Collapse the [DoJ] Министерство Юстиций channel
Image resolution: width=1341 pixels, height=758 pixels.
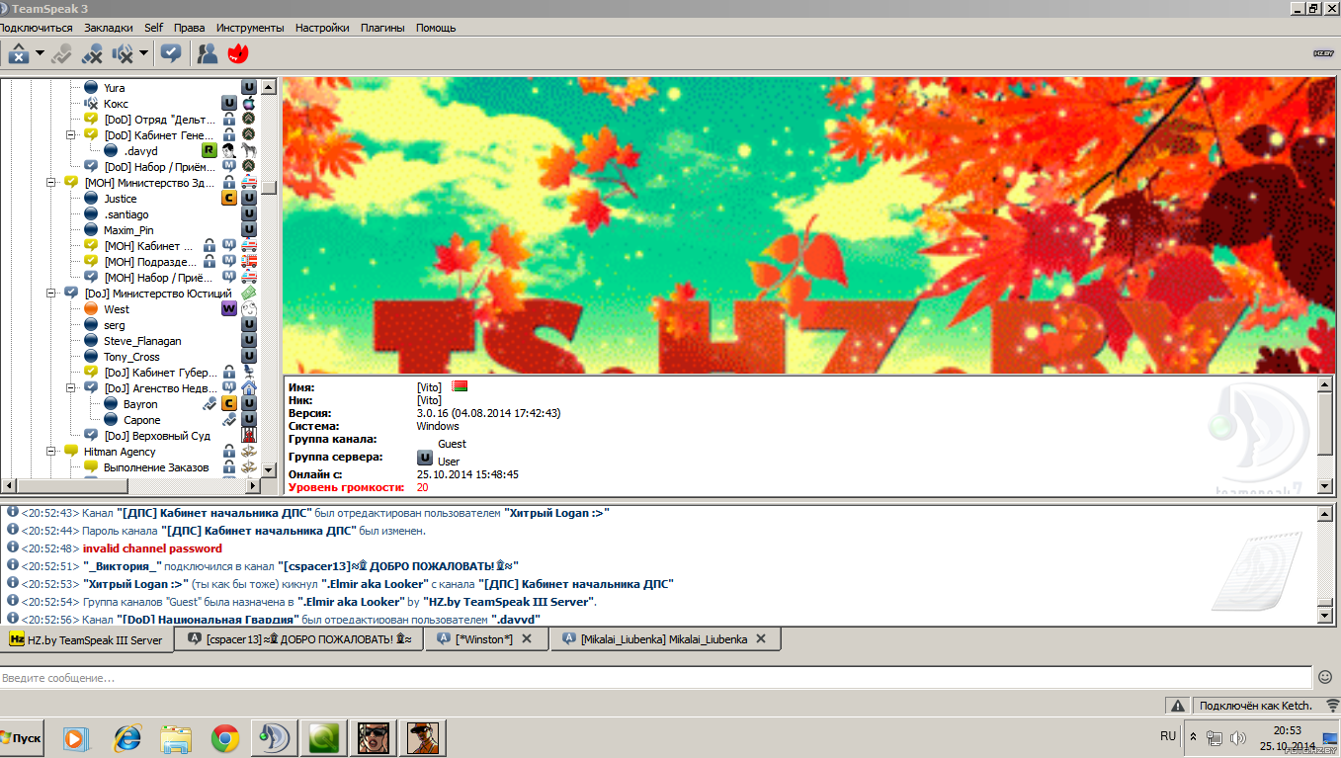pos(51,294)
